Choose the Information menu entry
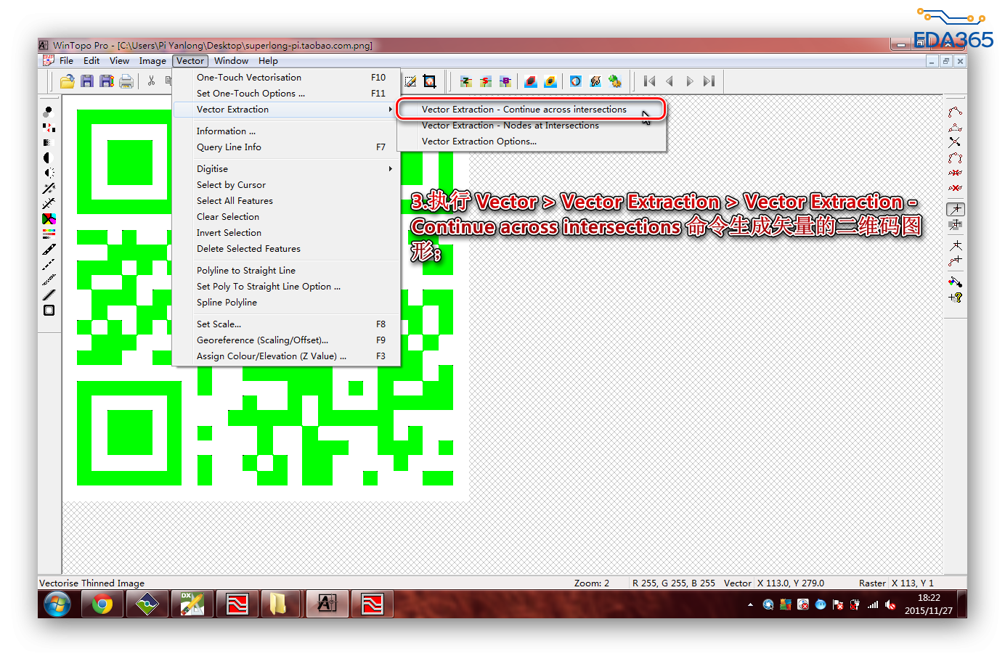 pos(286,131)
